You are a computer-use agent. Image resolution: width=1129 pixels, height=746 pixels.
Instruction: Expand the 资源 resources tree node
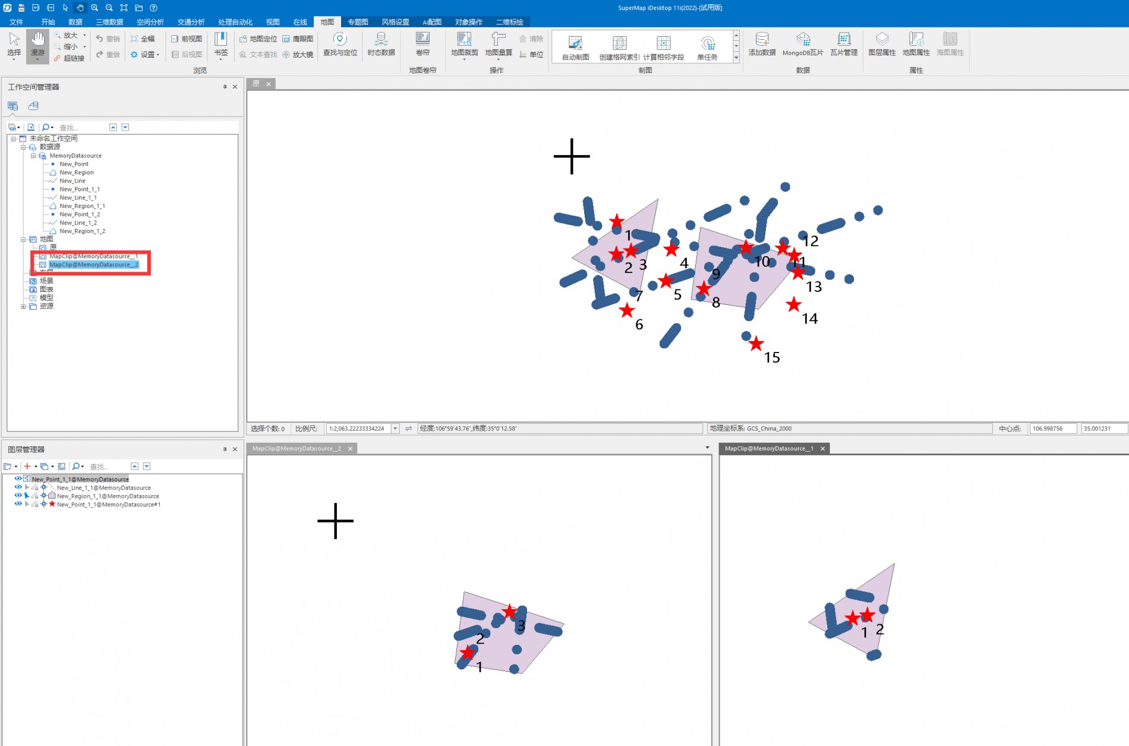(x=23, y=307)
